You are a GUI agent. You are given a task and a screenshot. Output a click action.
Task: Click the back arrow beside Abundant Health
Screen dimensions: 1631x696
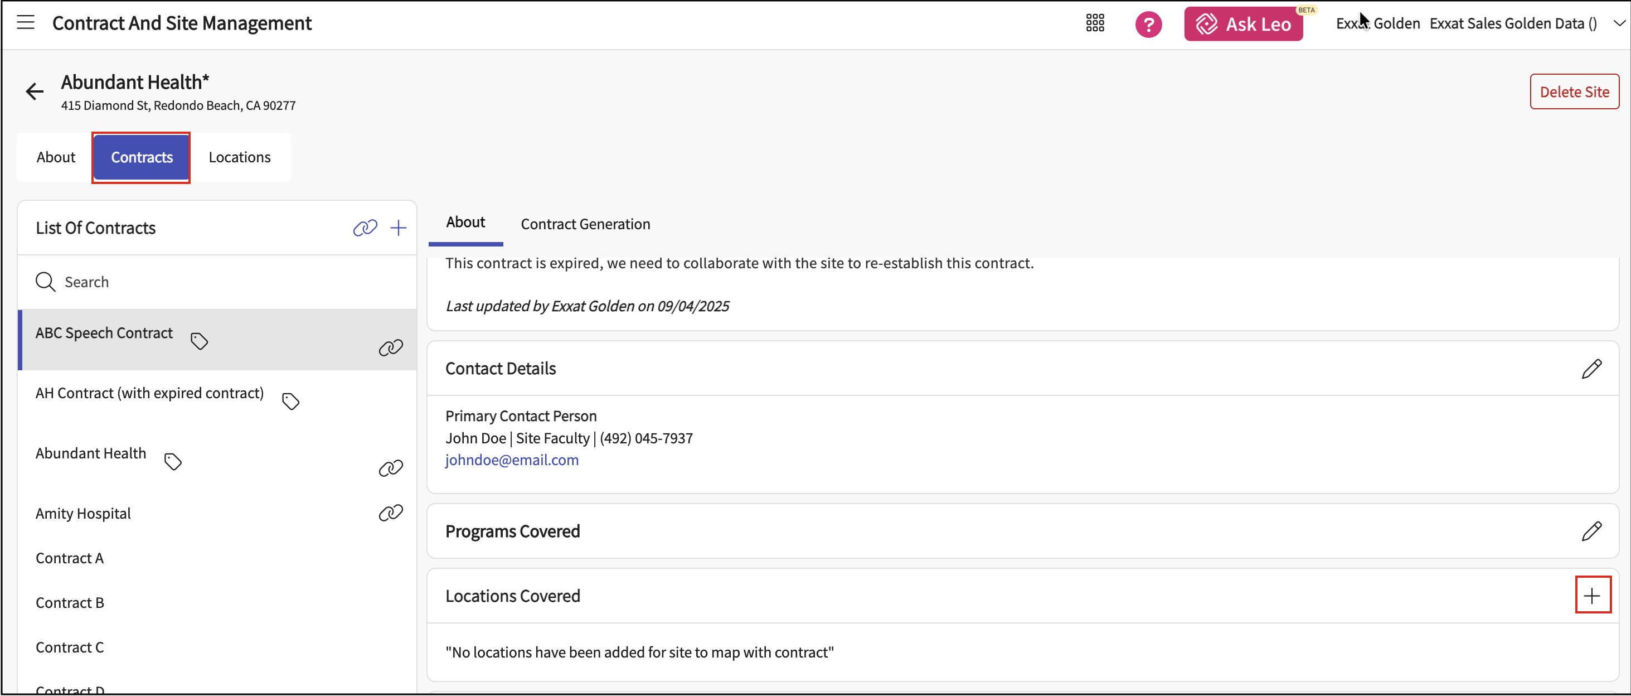coord(35,92)
